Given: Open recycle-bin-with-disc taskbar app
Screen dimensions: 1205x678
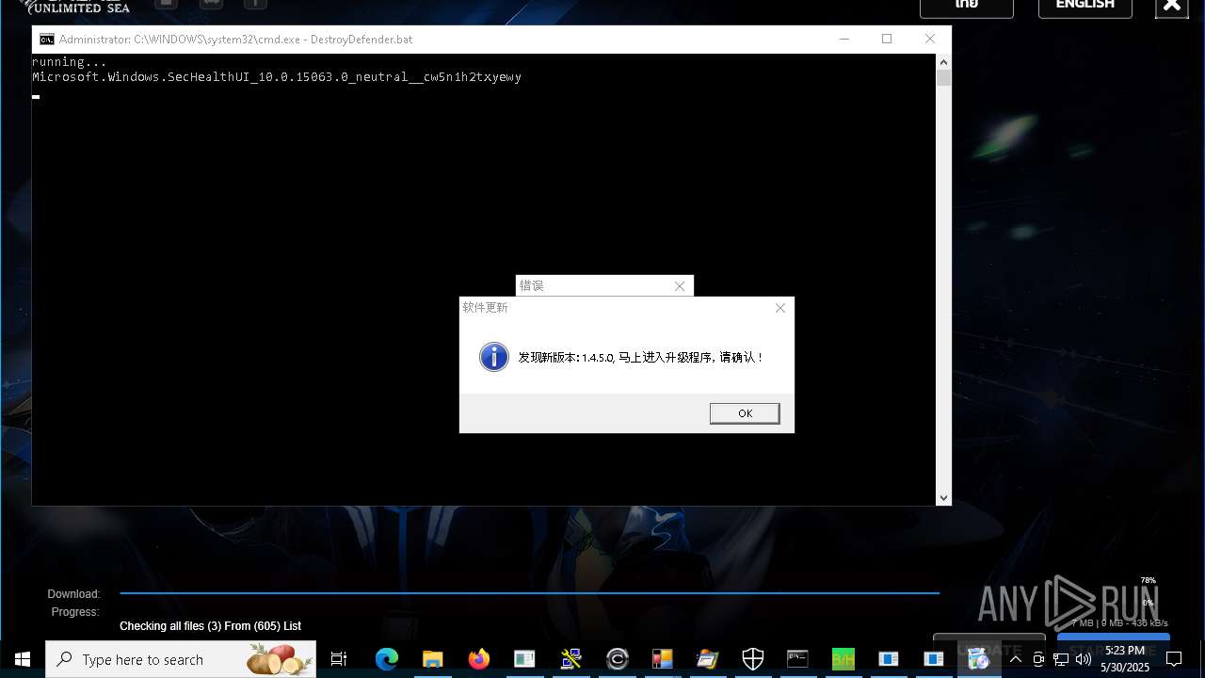Looking at the screenshot, I should pos(979,659).
